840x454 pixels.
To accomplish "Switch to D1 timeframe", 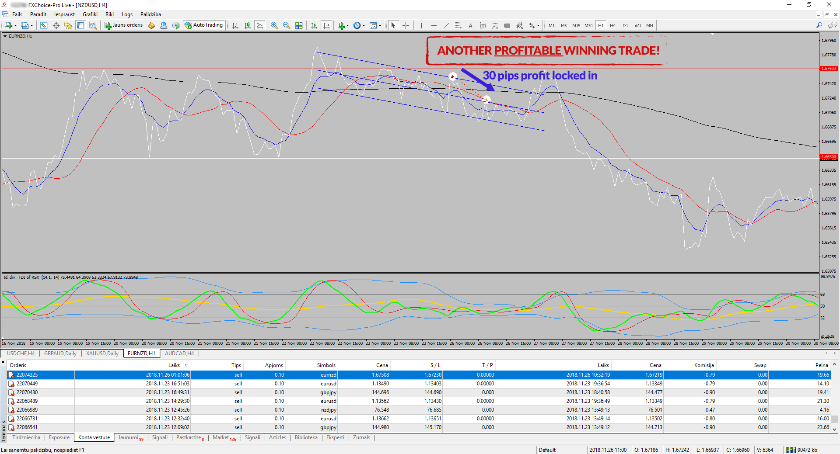I will [625, 25].
